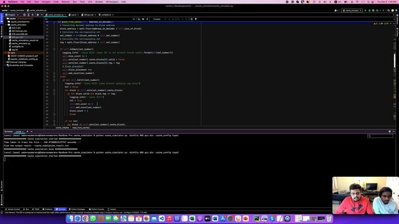Open cache_simulator run configuration dropdown
The height and width of the screenshot is (224, 399).
pyautogui.click(x=352, y=11)
